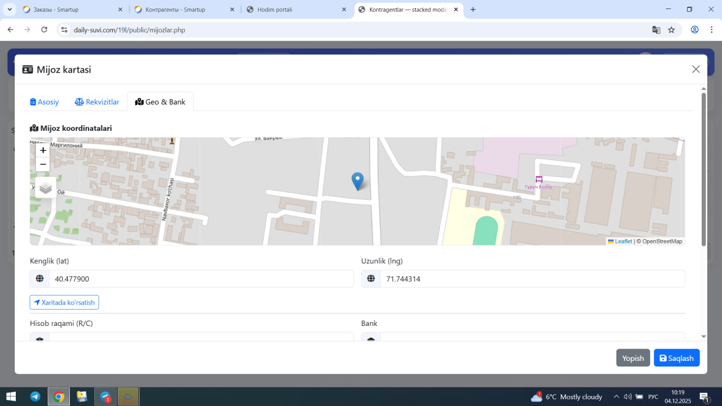Click the Yopish button

633,358
